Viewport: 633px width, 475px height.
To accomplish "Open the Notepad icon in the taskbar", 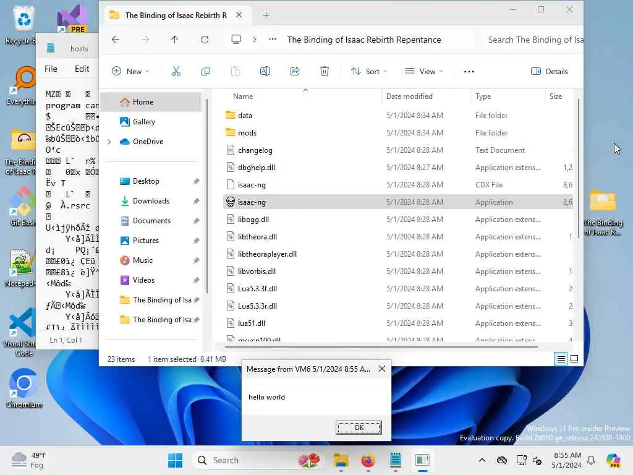I will coord(395,460).
